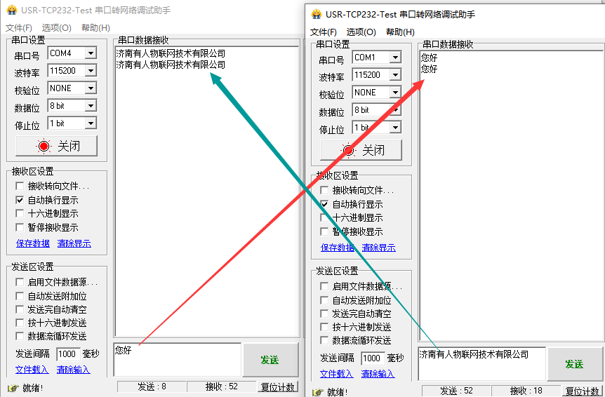Enable 数据流循环发送 in right window

click(x=324, y=340)
